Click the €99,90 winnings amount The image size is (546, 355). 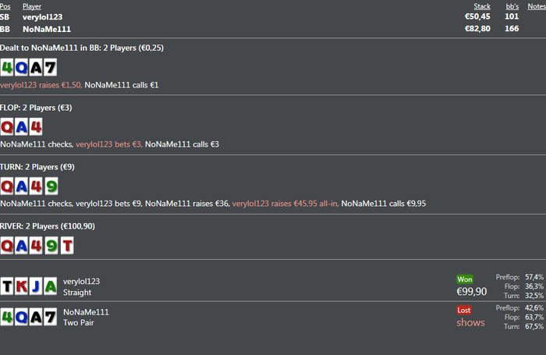[x=471, y=291]
